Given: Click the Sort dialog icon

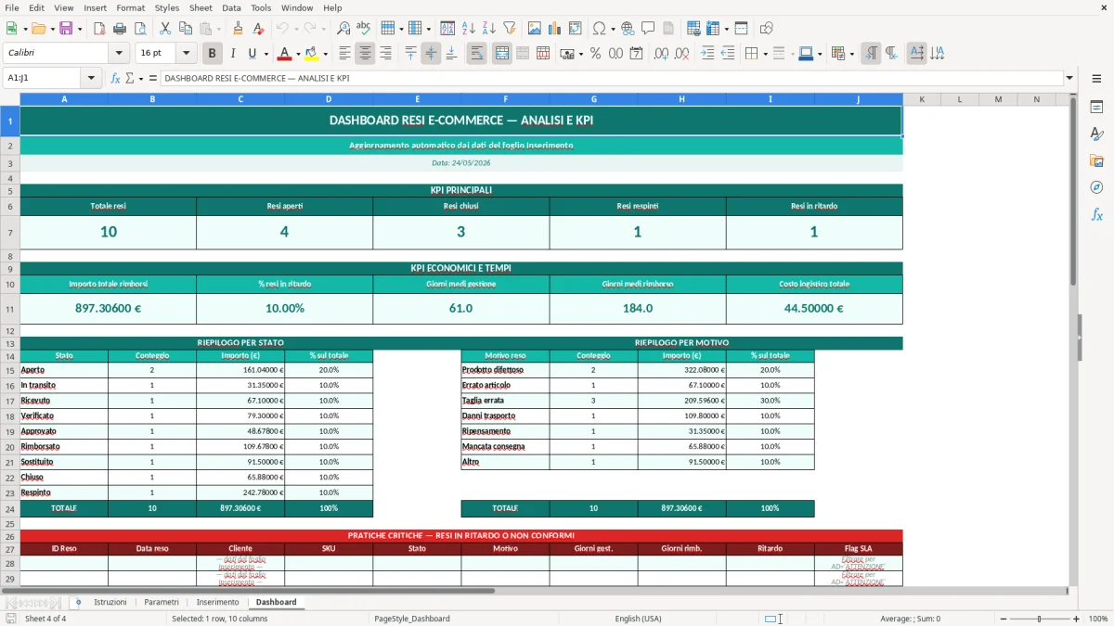Looking at the screenshot, I should [447, 29].
